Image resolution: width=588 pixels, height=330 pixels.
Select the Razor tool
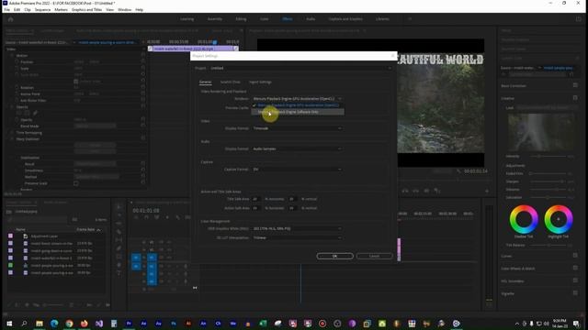[x=119, y=232]
